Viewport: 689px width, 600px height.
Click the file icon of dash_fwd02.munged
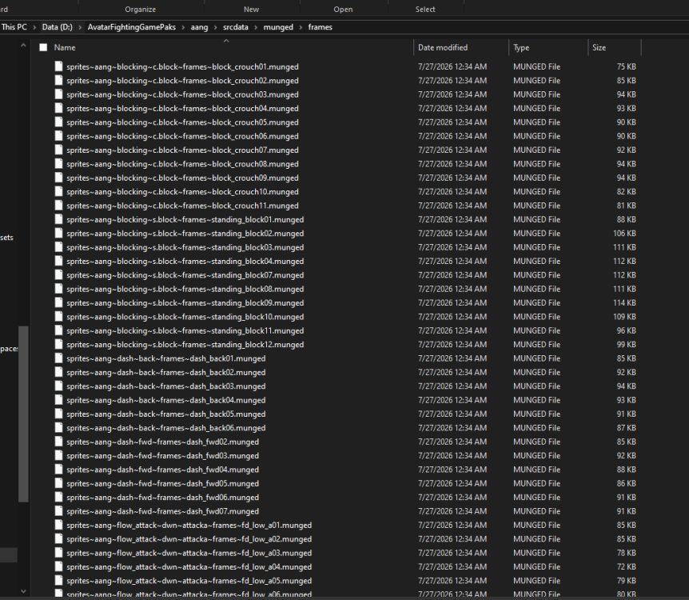(58, 442)
